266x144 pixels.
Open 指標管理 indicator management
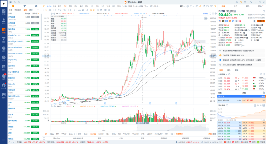[179, 134]
